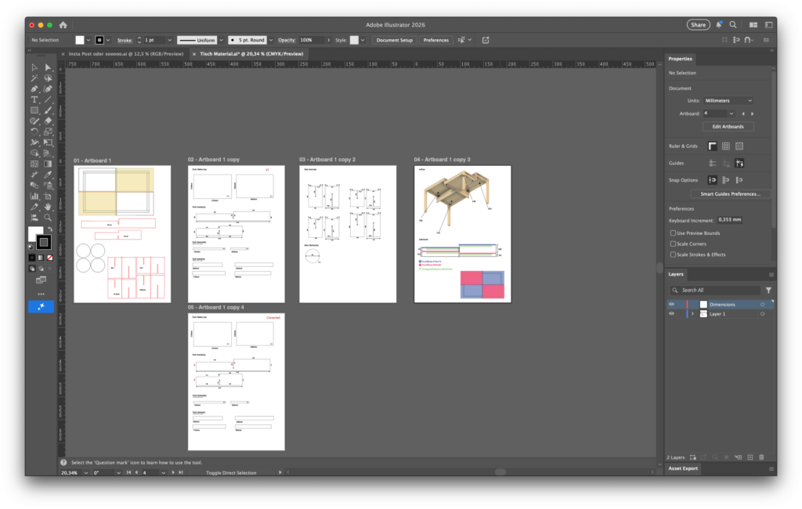Image resolution: width=802 pixels, height=509 pixels.
Task: Select the Magic Wand tool
Action: click(x=34, y=78)
